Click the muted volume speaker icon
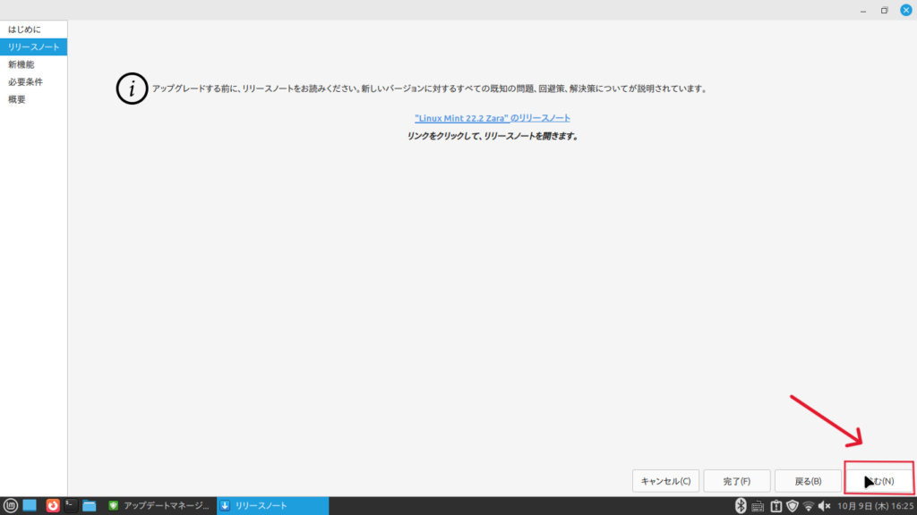Viewport: 917px width, 515px height. [825, 505]
